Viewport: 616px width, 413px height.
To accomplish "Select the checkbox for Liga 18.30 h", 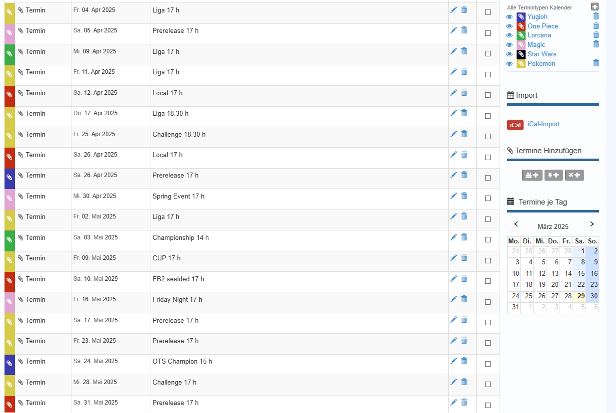I will point(488,116).
